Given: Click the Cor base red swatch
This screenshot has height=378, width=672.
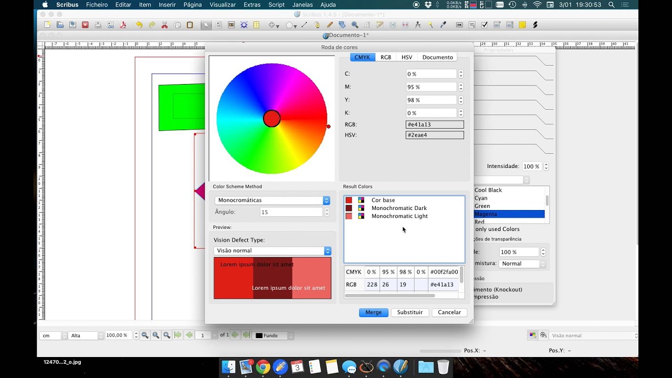Looking at the screenshot, I should click(x=349, y=200).
